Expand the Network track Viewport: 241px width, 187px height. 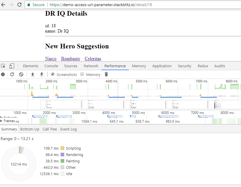click(1, 117)
